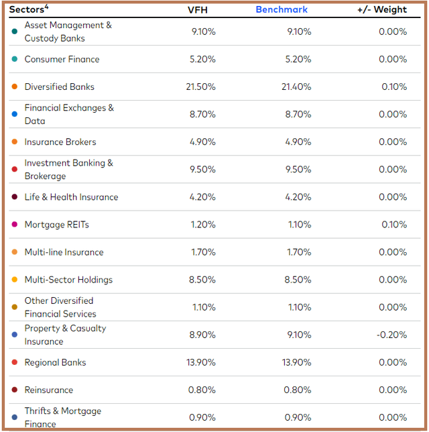This screenshot has width=429, height=432.
Task: Click the teal dot beside Asset Management & Custody Banks
Action: click(x=15, y=32)
